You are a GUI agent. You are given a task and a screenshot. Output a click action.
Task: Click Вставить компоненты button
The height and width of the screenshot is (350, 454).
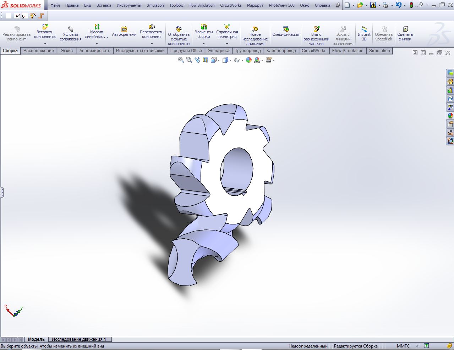[x=45, y=32]
